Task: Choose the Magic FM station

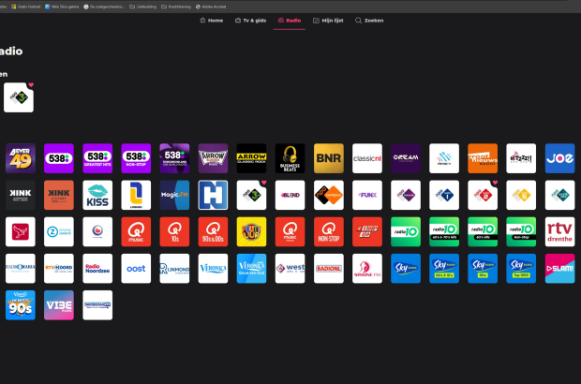Action: pos(174,195)
